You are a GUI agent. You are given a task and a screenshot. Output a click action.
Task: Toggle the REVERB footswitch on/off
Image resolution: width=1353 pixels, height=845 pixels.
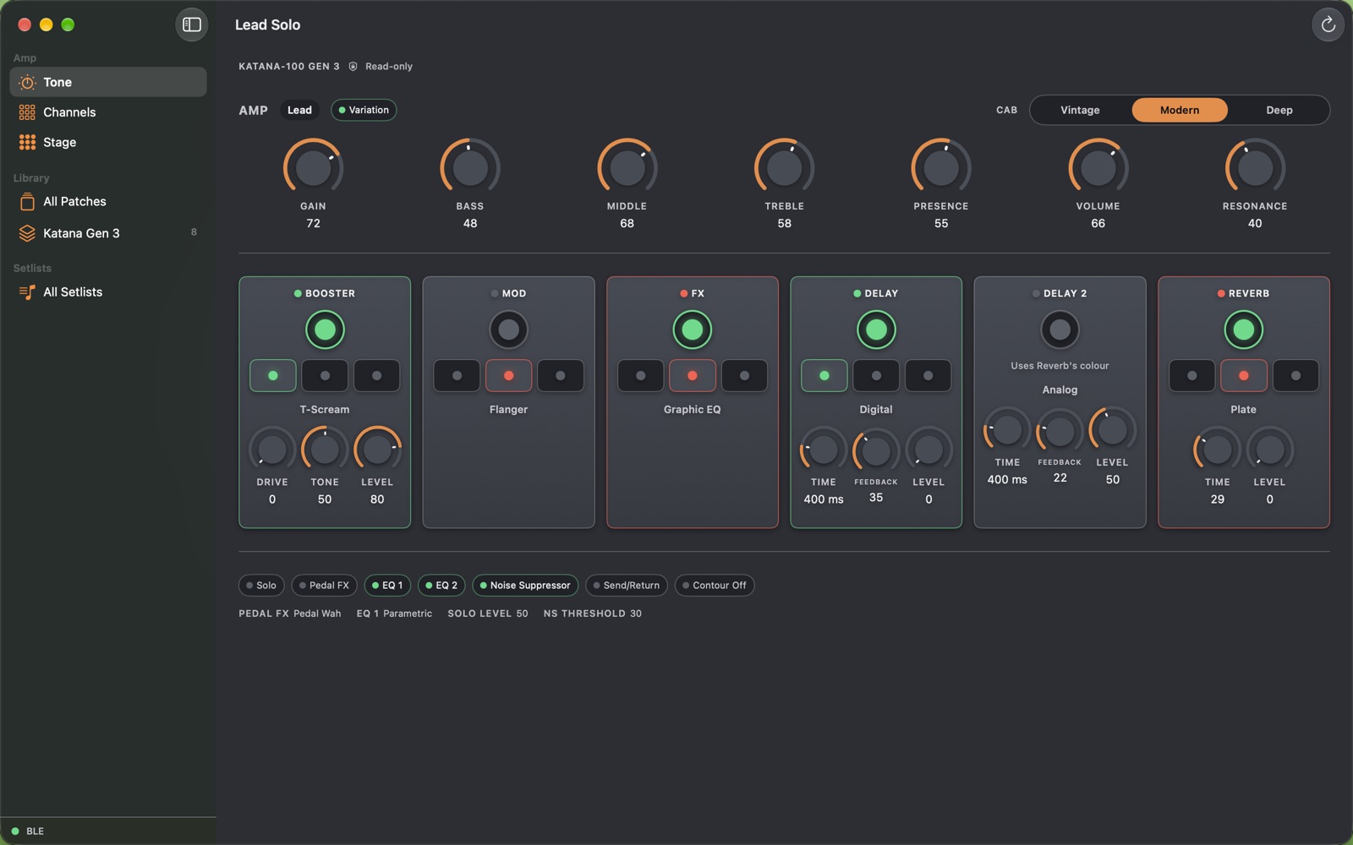coord(1243,330)
